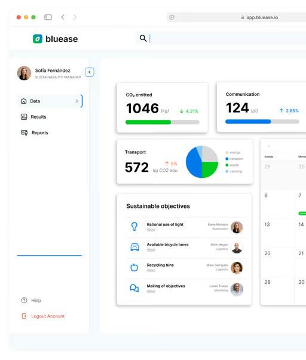Click the Help question mark icon
Image resolution: width=306 pixels, height=360 pixels.
coord(24,300)
